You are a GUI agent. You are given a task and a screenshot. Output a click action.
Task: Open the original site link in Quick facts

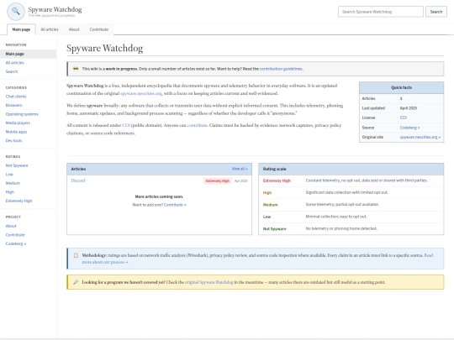(420, 137)
